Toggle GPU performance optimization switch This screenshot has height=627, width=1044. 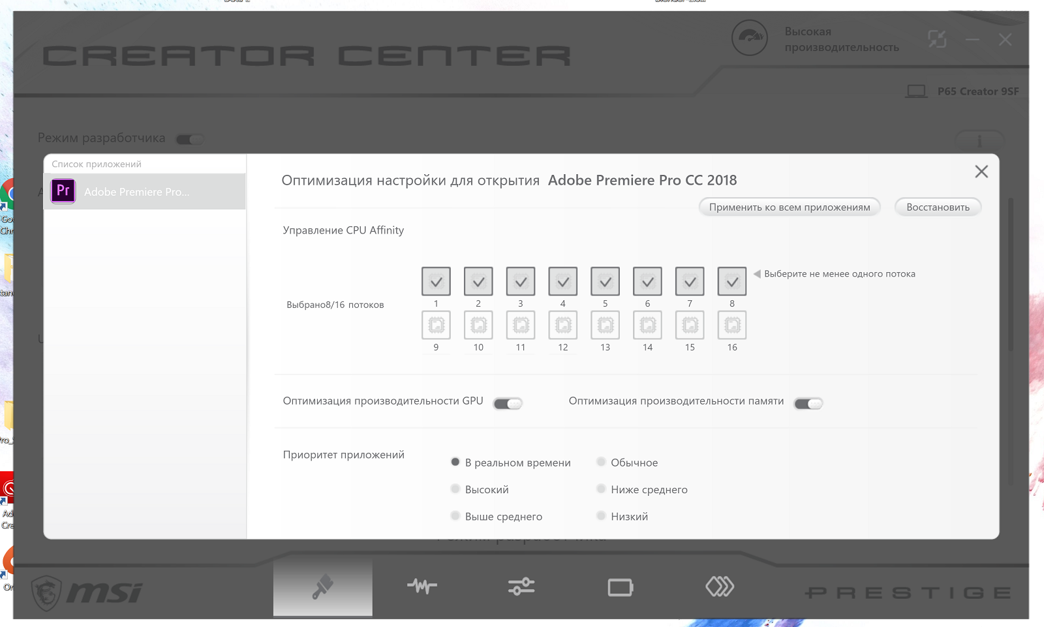click(x=508, y=404)
